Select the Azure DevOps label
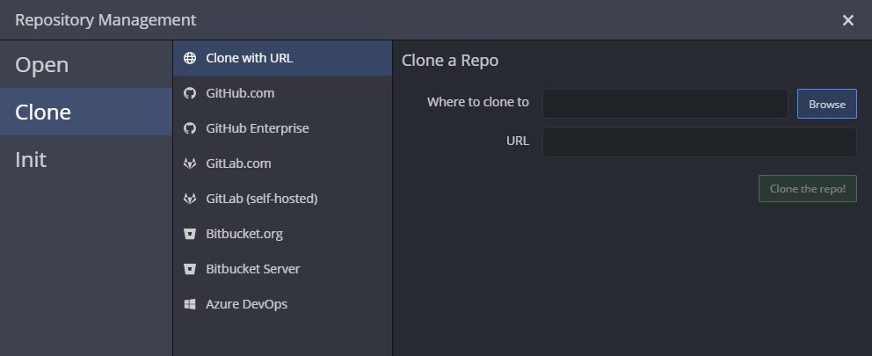 [x=246, y=304]
